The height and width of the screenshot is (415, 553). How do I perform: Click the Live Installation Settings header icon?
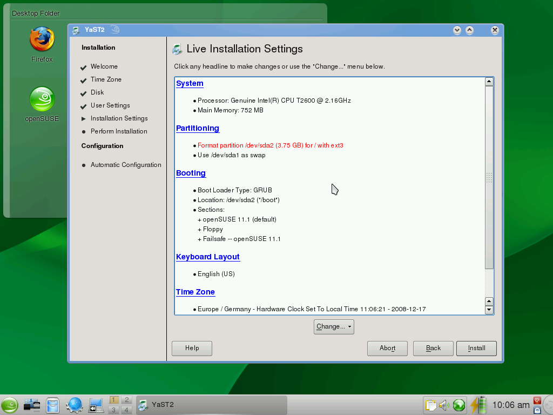click(x=177, y=49)
